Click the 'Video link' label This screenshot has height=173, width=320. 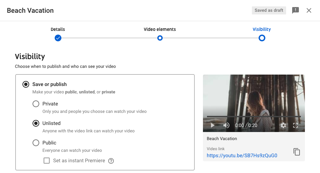point(215,149)
